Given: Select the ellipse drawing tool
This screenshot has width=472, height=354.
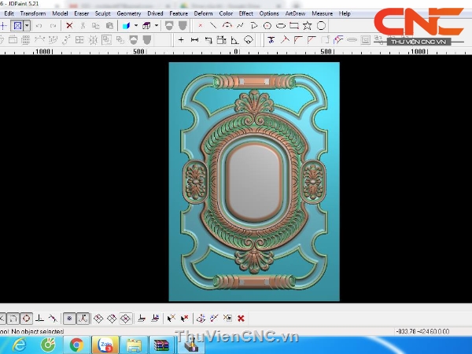Looking at the screenshot, I should coord(281,25).
